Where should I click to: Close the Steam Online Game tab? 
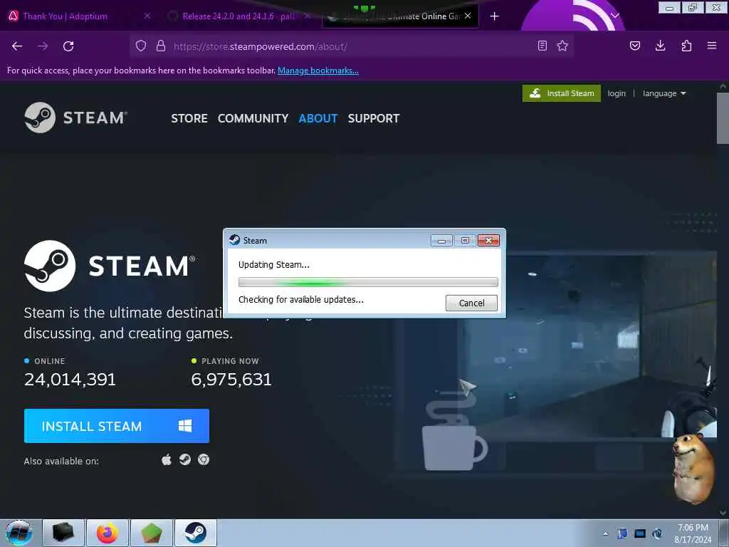(468, 16)
